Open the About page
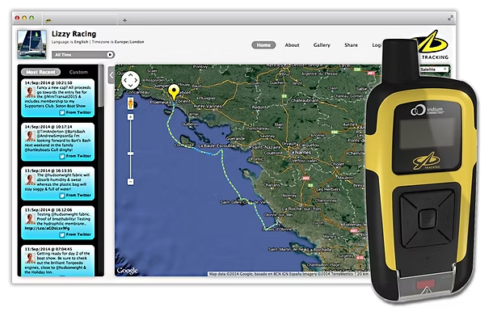The width and height of the screenshot is (493, 316). pyautogui.click(x=292, y=45)
